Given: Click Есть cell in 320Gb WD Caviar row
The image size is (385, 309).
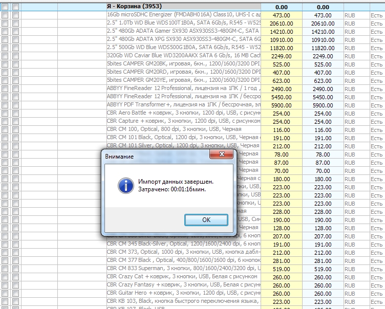Looking at the screenshot, I should click(377, 56).
